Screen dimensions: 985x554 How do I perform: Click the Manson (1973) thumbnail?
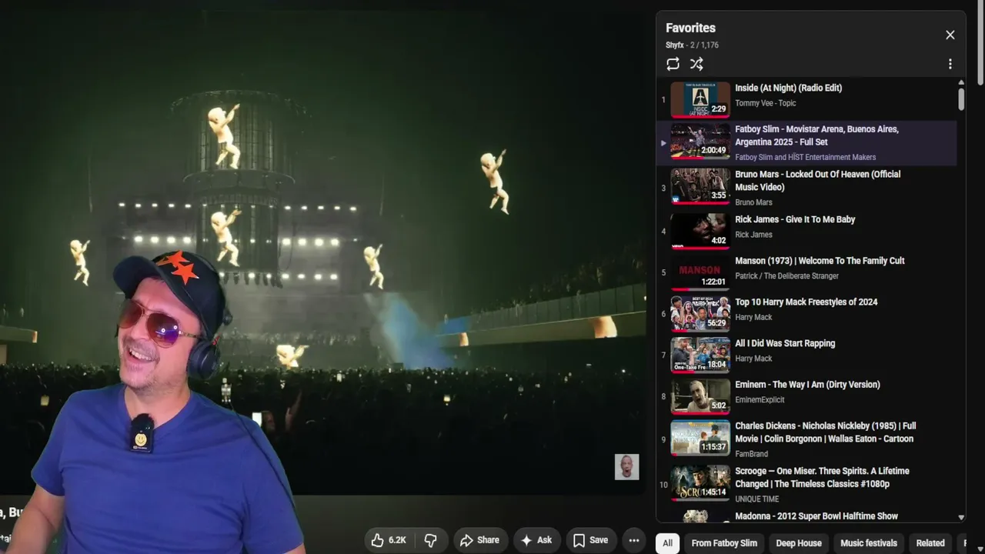700,273
